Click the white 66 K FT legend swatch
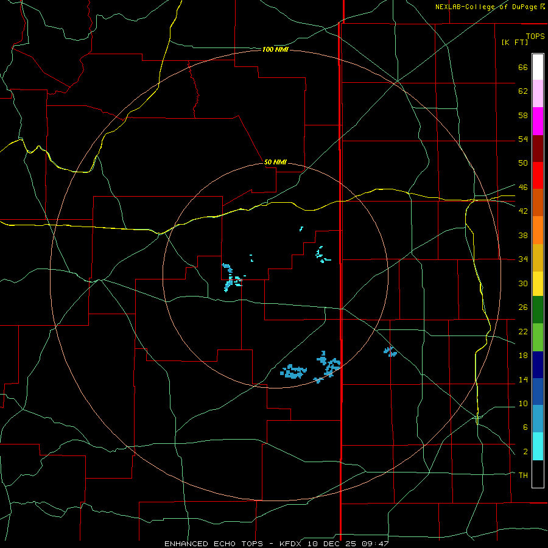 tap(538, 67)
